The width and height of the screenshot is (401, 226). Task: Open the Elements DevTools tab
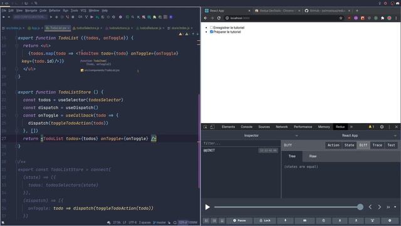pos(228,127)
